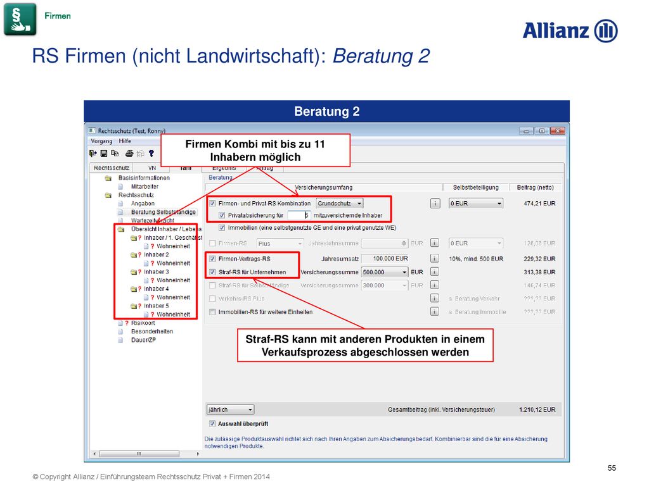Image resolution: width=649 pixels, height=486 pixels.
Task: Click folder icon next to Rechtsschutz tree node
Action: click(108, 195)
